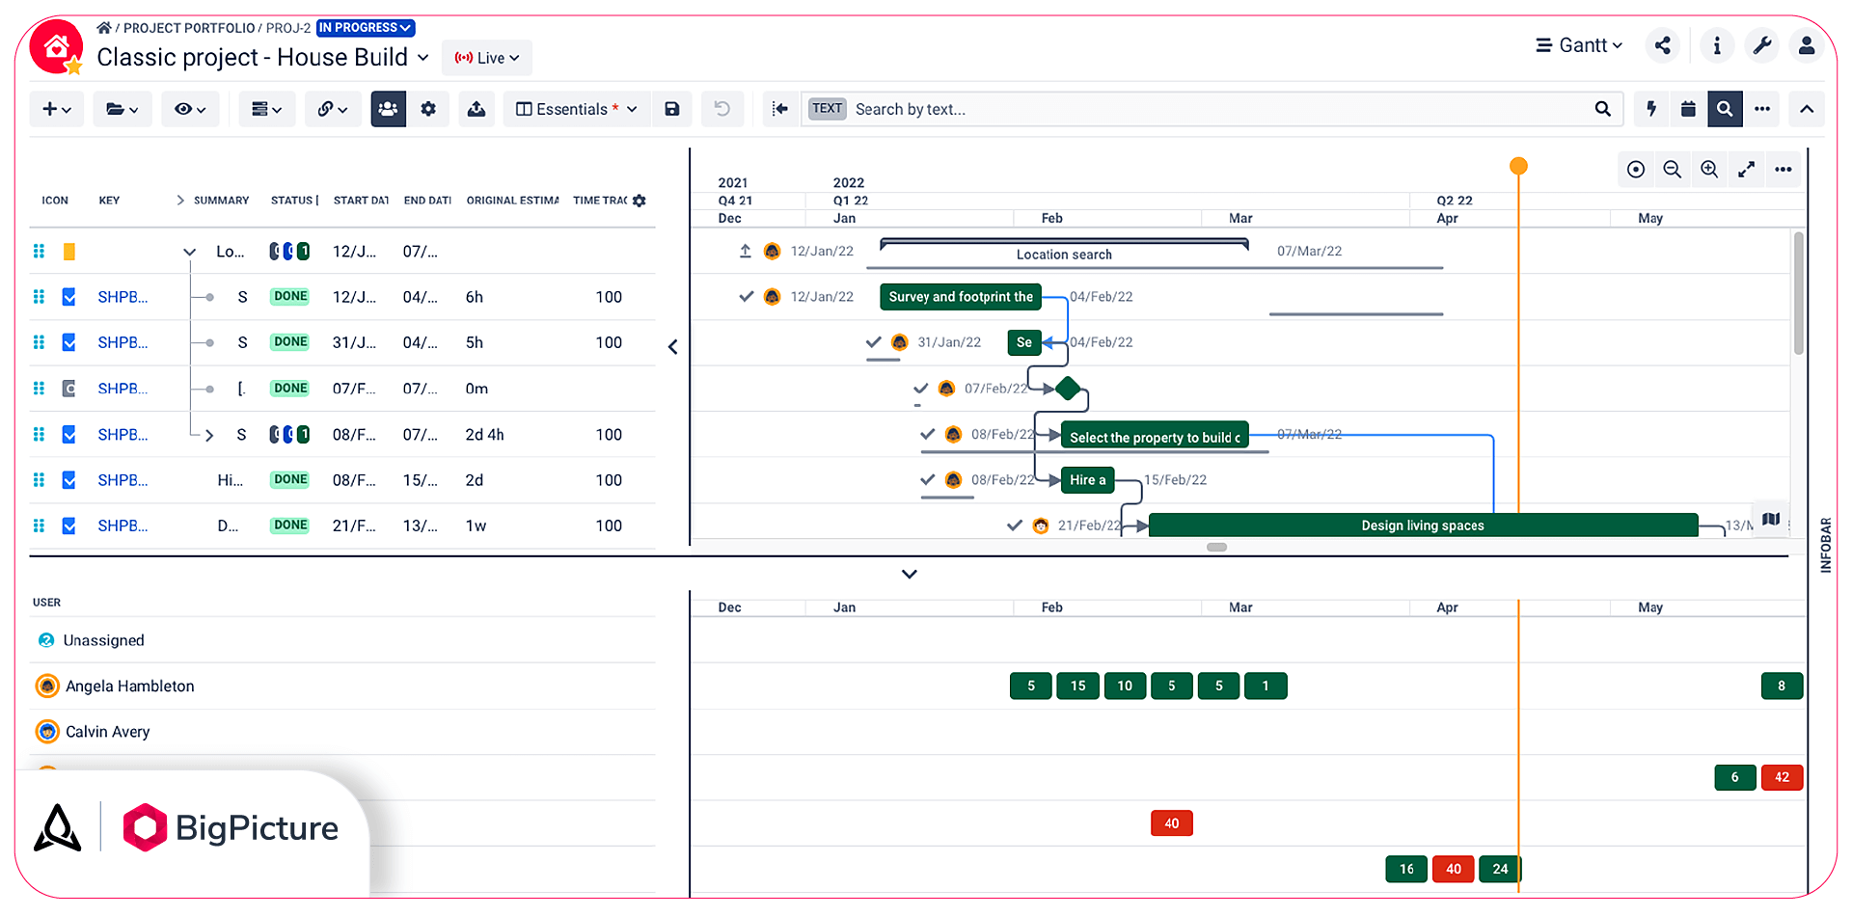Click the undo icon
Viewport: 1852px width, 916px height.
(722, 109)
